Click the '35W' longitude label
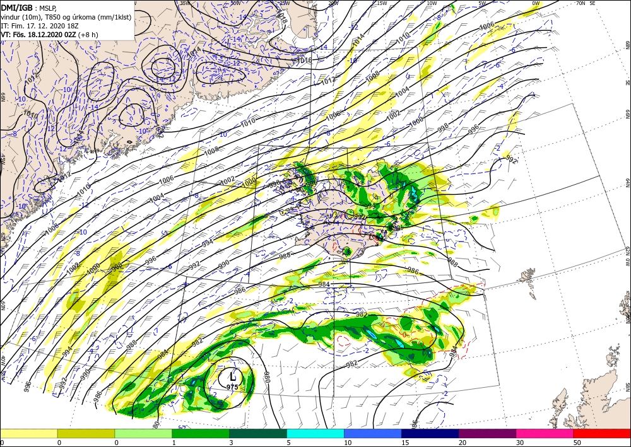Viewport: 631px width, 447px height. tap(185, 3)
